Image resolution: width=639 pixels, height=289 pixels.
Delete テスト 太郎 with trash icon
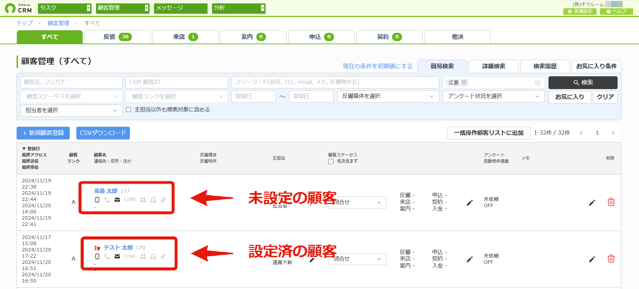pyautogui.click(x=611, y=259)
